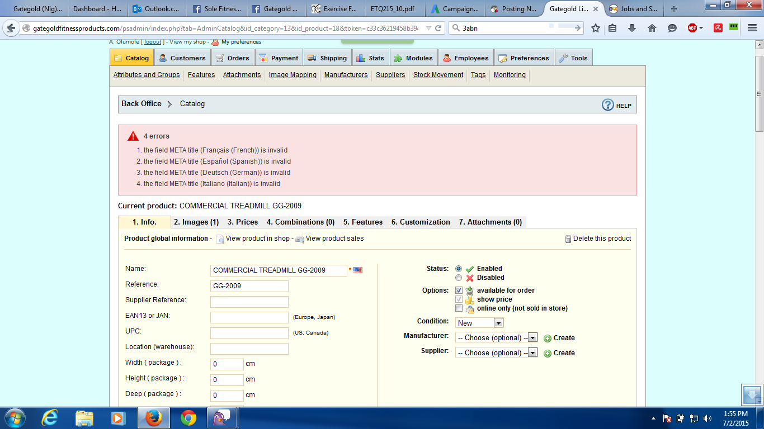Open product tab 5. Features

click(363, 222)
